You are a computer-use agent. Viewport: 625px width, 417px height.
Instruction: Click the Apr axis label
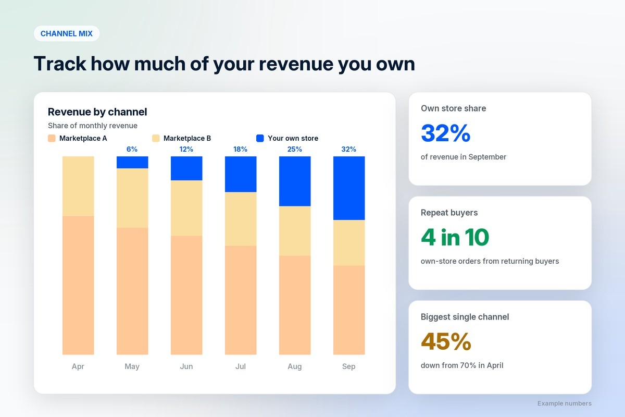[78, 366]
